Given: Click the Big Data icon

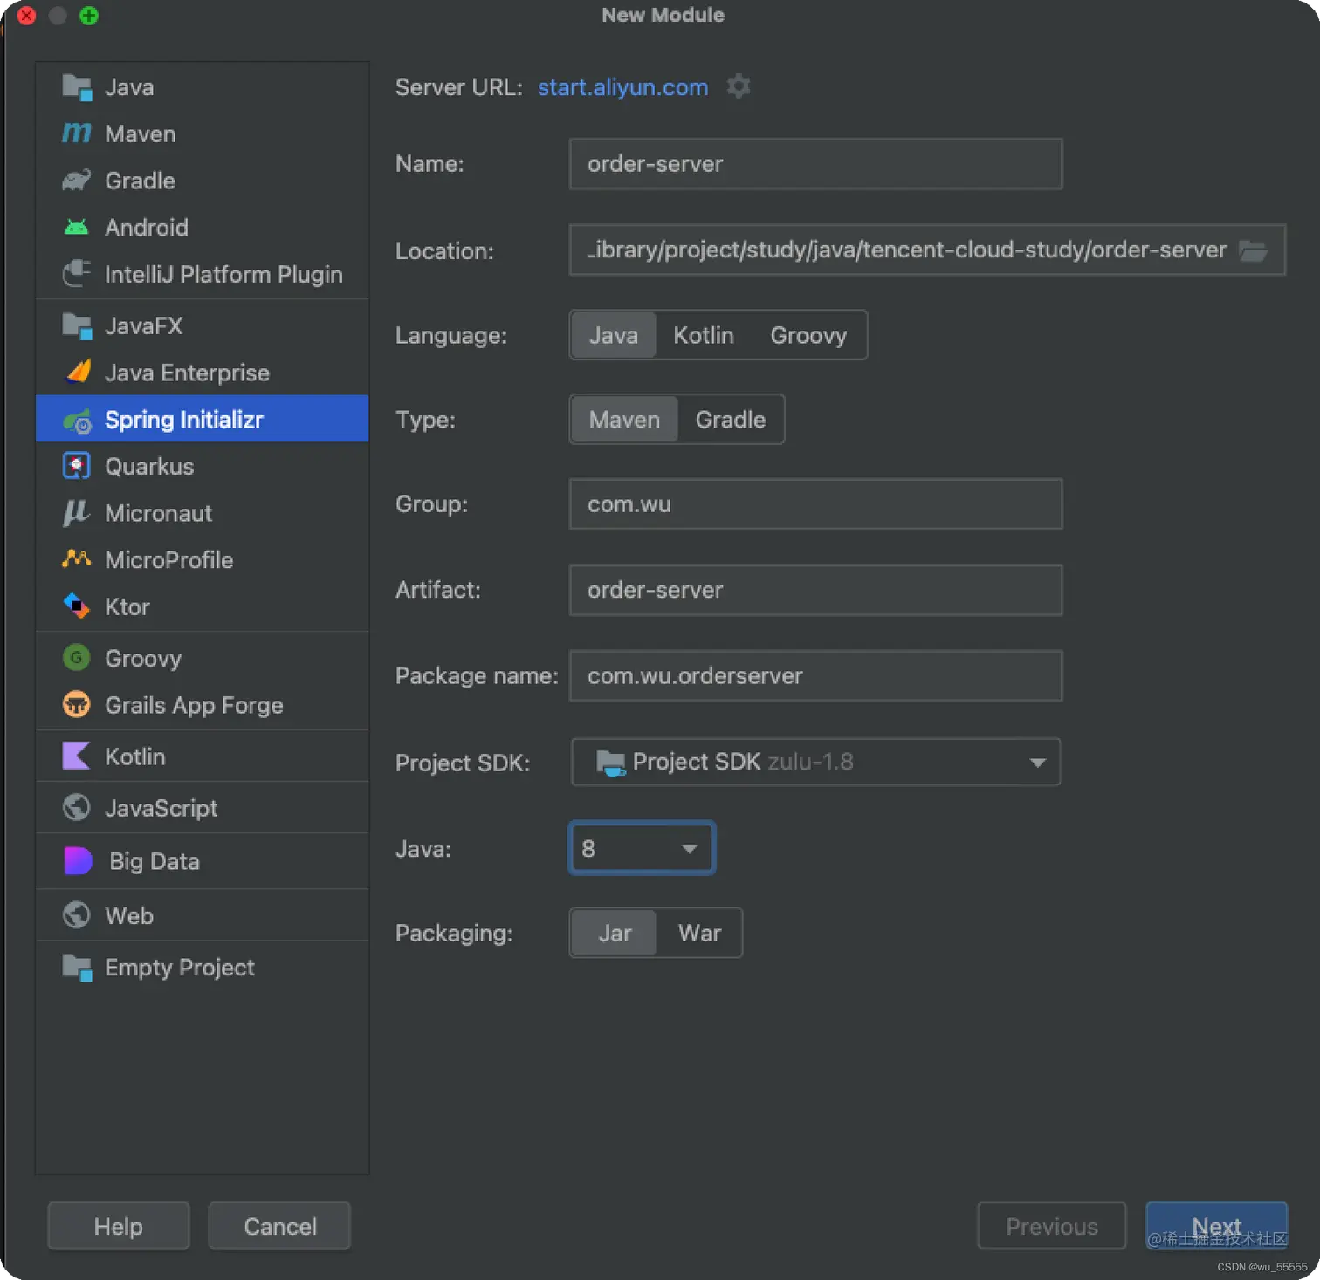Looking at the screenshot, I should click(x=78, y=861).
